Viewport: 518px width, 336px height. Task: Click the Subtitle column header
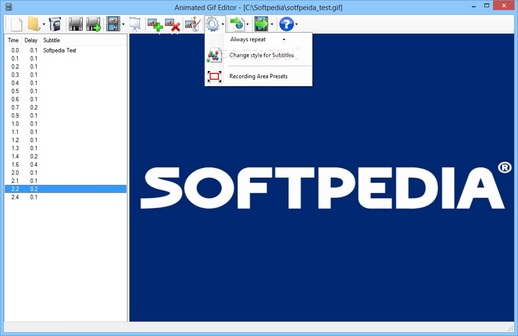click(84, 40)
